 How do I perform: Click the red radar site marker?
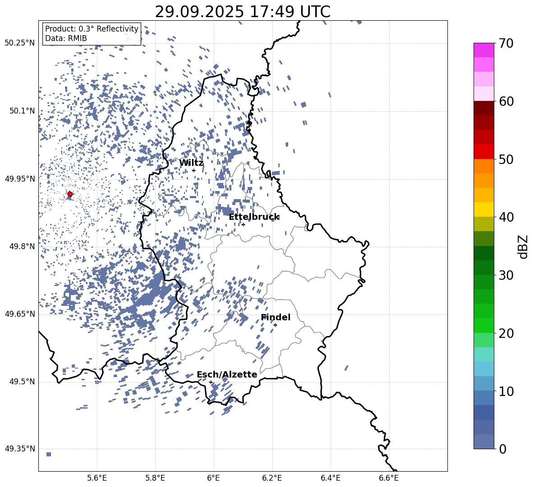click(70, 194)
